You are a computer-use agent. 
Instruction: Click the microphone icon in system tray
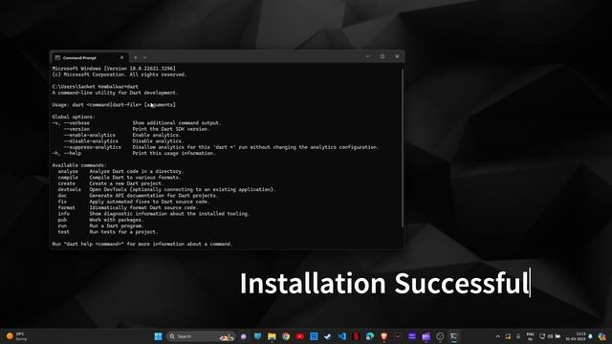(518, 336)
